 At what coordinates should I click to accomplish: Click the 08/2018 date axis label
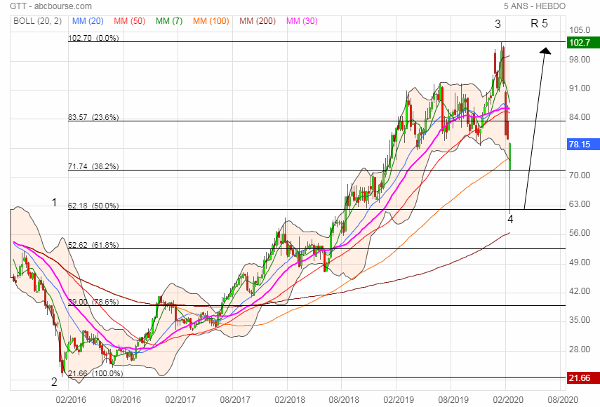344,400
